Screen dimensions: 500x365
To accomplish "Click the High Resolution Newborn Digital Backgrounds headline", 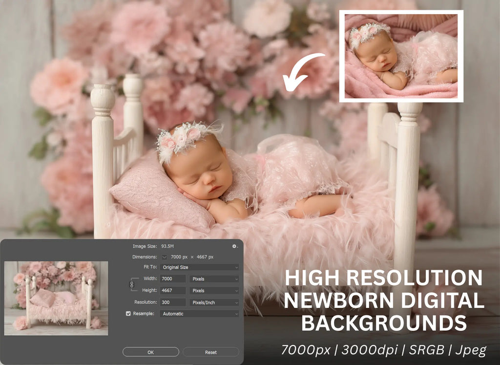I will (x=384, y=301).
